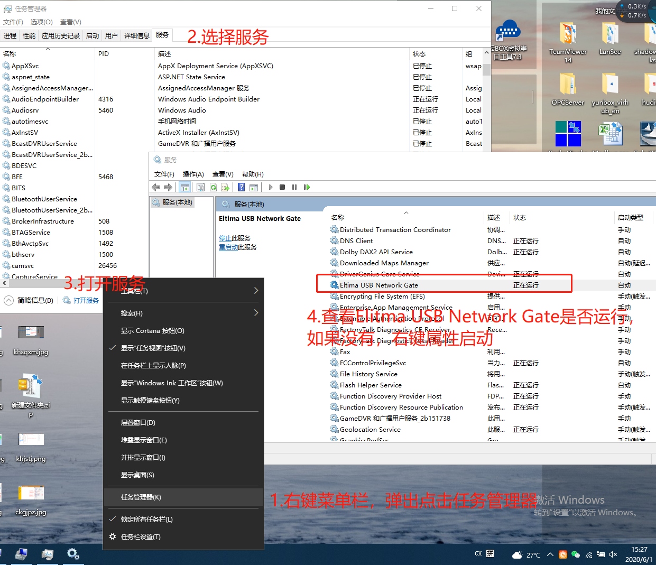The height and width of the screenshot is (565, 656).
Task: Click the battery power icon in system tray
Action: click(601, 554)
